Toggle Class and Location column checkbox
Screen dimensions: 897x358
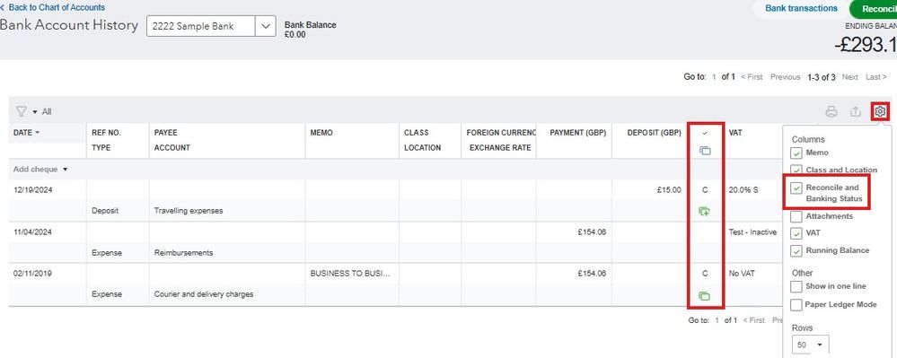pyautogui.click(x=796, y=170)
